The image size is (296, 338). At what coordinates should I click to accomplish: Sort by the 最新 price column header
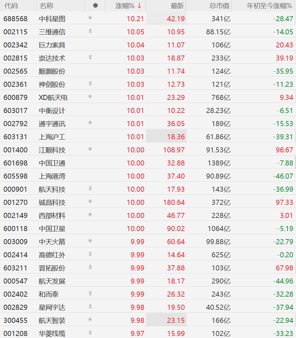(x=177, y=6)
